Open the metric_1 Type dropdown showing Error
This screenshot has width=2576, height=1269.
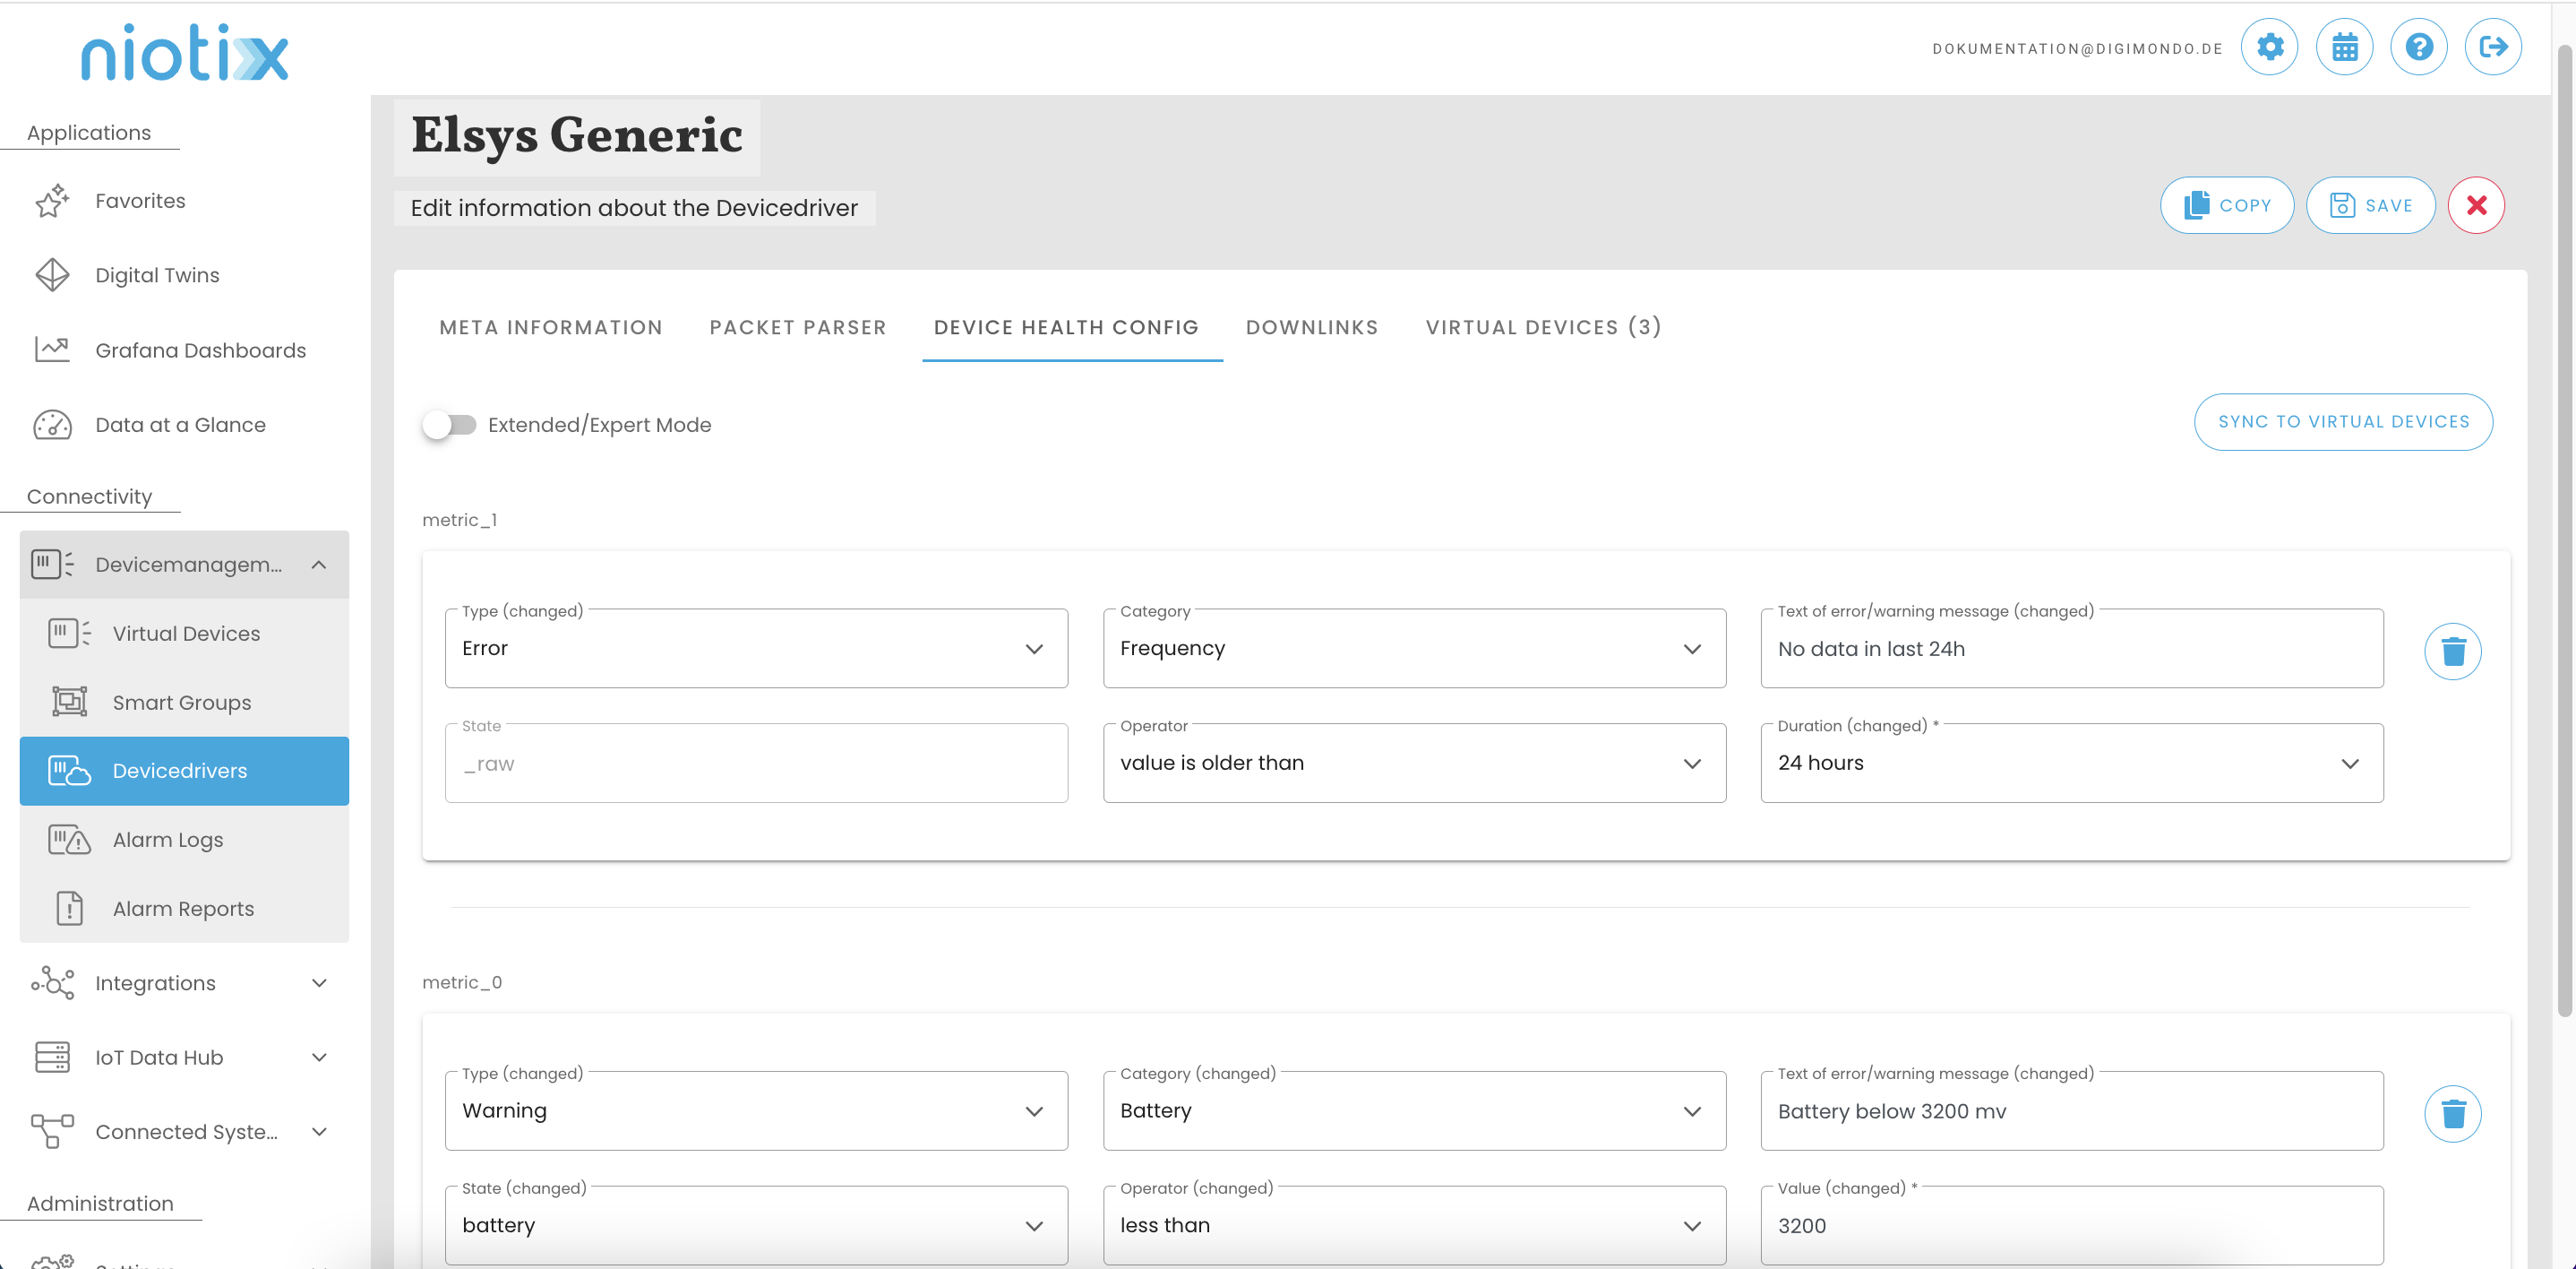click(755, 649)
